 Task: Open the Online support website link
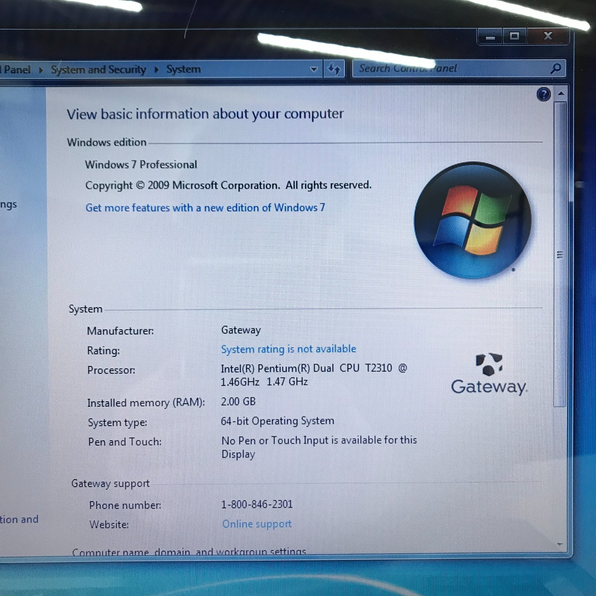click(257, 524)
